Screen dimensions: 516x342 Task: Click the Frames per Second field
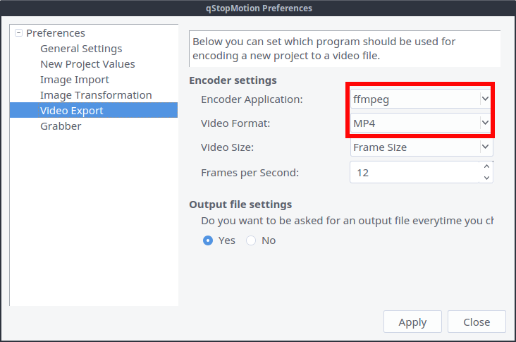pos(414,172)
